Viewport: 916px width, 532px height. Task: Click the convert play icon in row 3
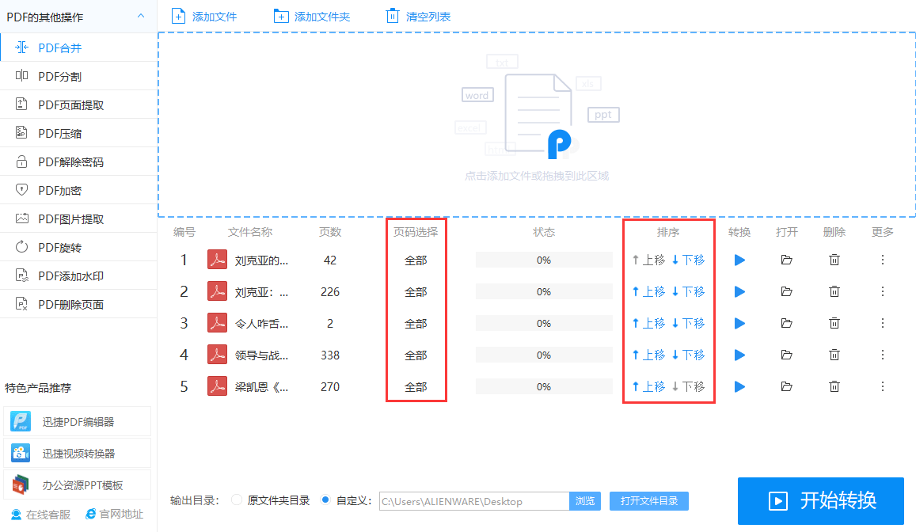point(739,323)
